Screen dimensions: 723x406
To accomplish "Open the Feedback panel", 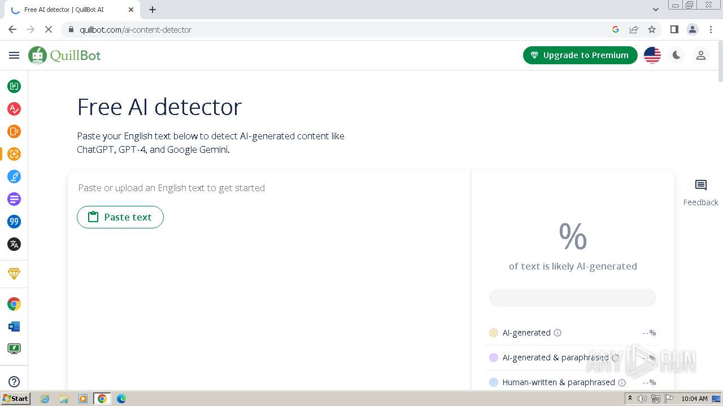I will coord(701,193).
